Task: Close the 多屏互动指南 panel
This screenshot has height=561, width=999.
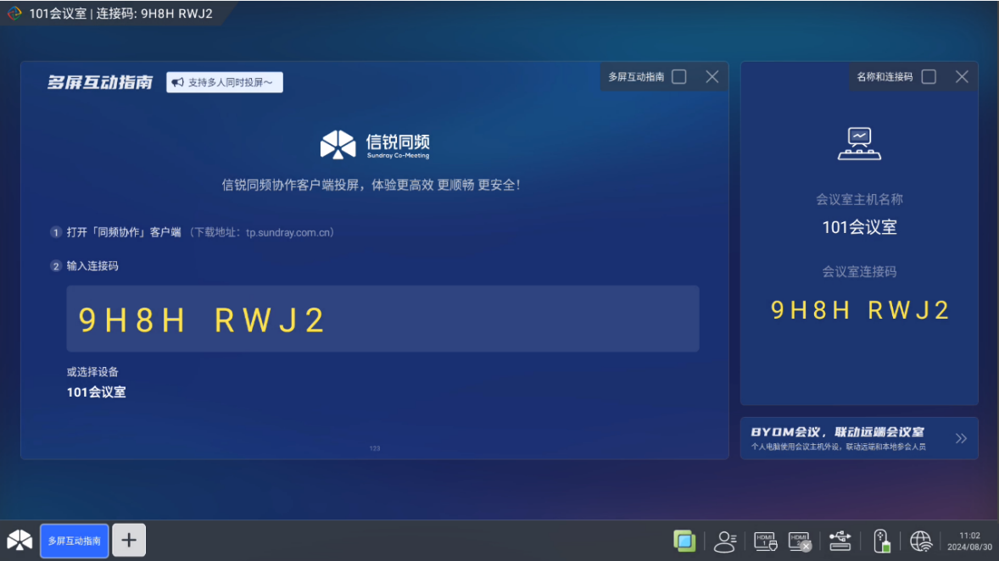Action: tap(712, 76)
